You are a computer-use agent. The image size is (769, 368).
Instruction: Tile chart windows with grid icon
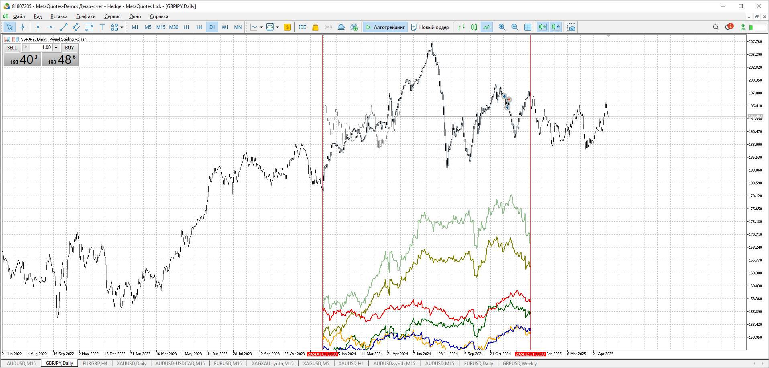point(528,27)
